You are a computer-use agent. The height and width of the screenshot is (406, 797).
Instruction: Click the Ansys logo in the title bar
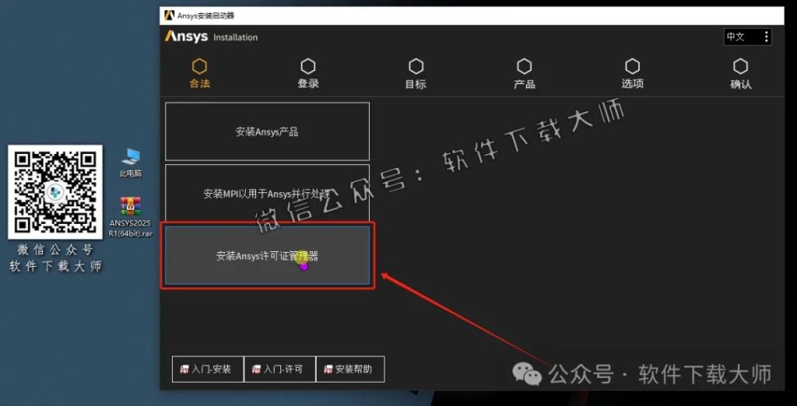[169, 16]
